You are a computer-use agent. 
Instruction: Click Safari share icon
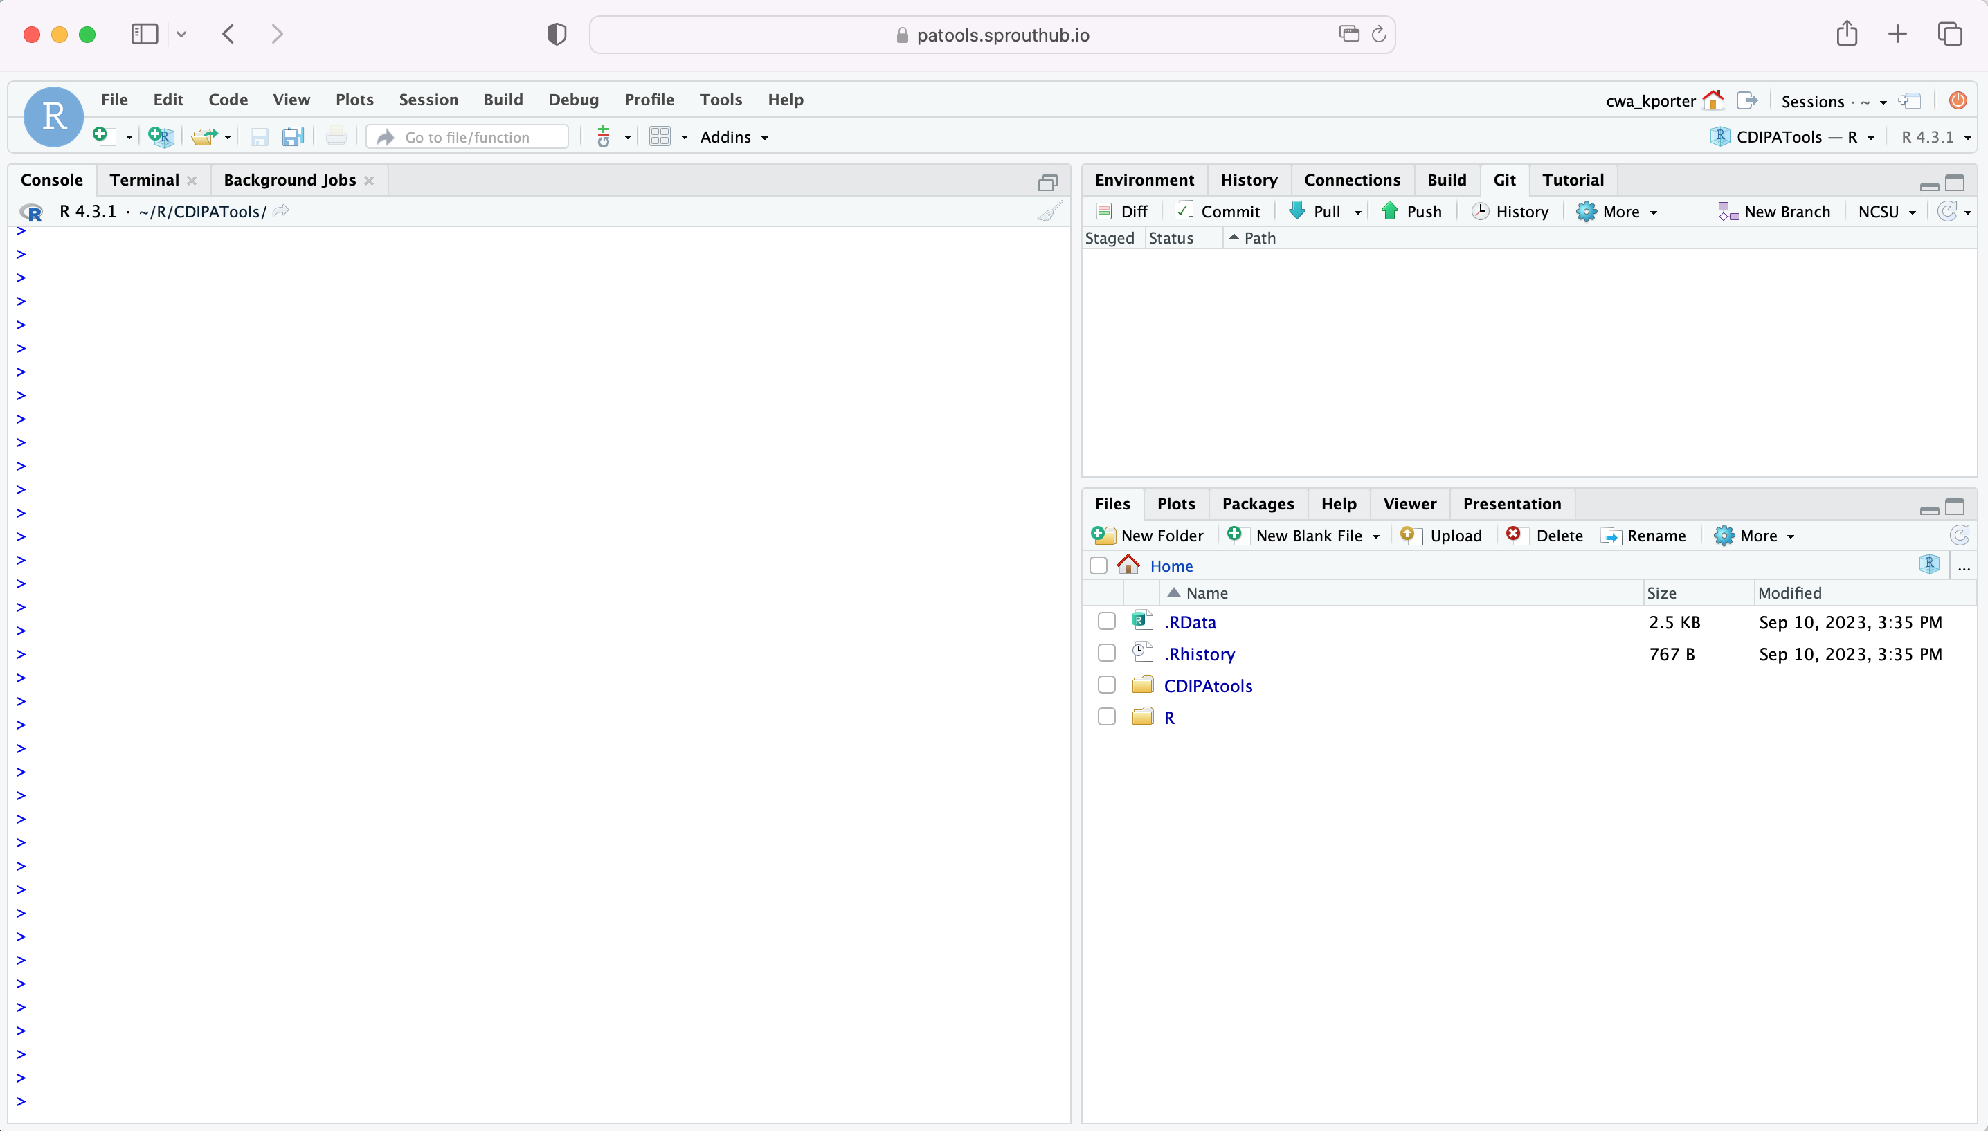(1847, 33)
